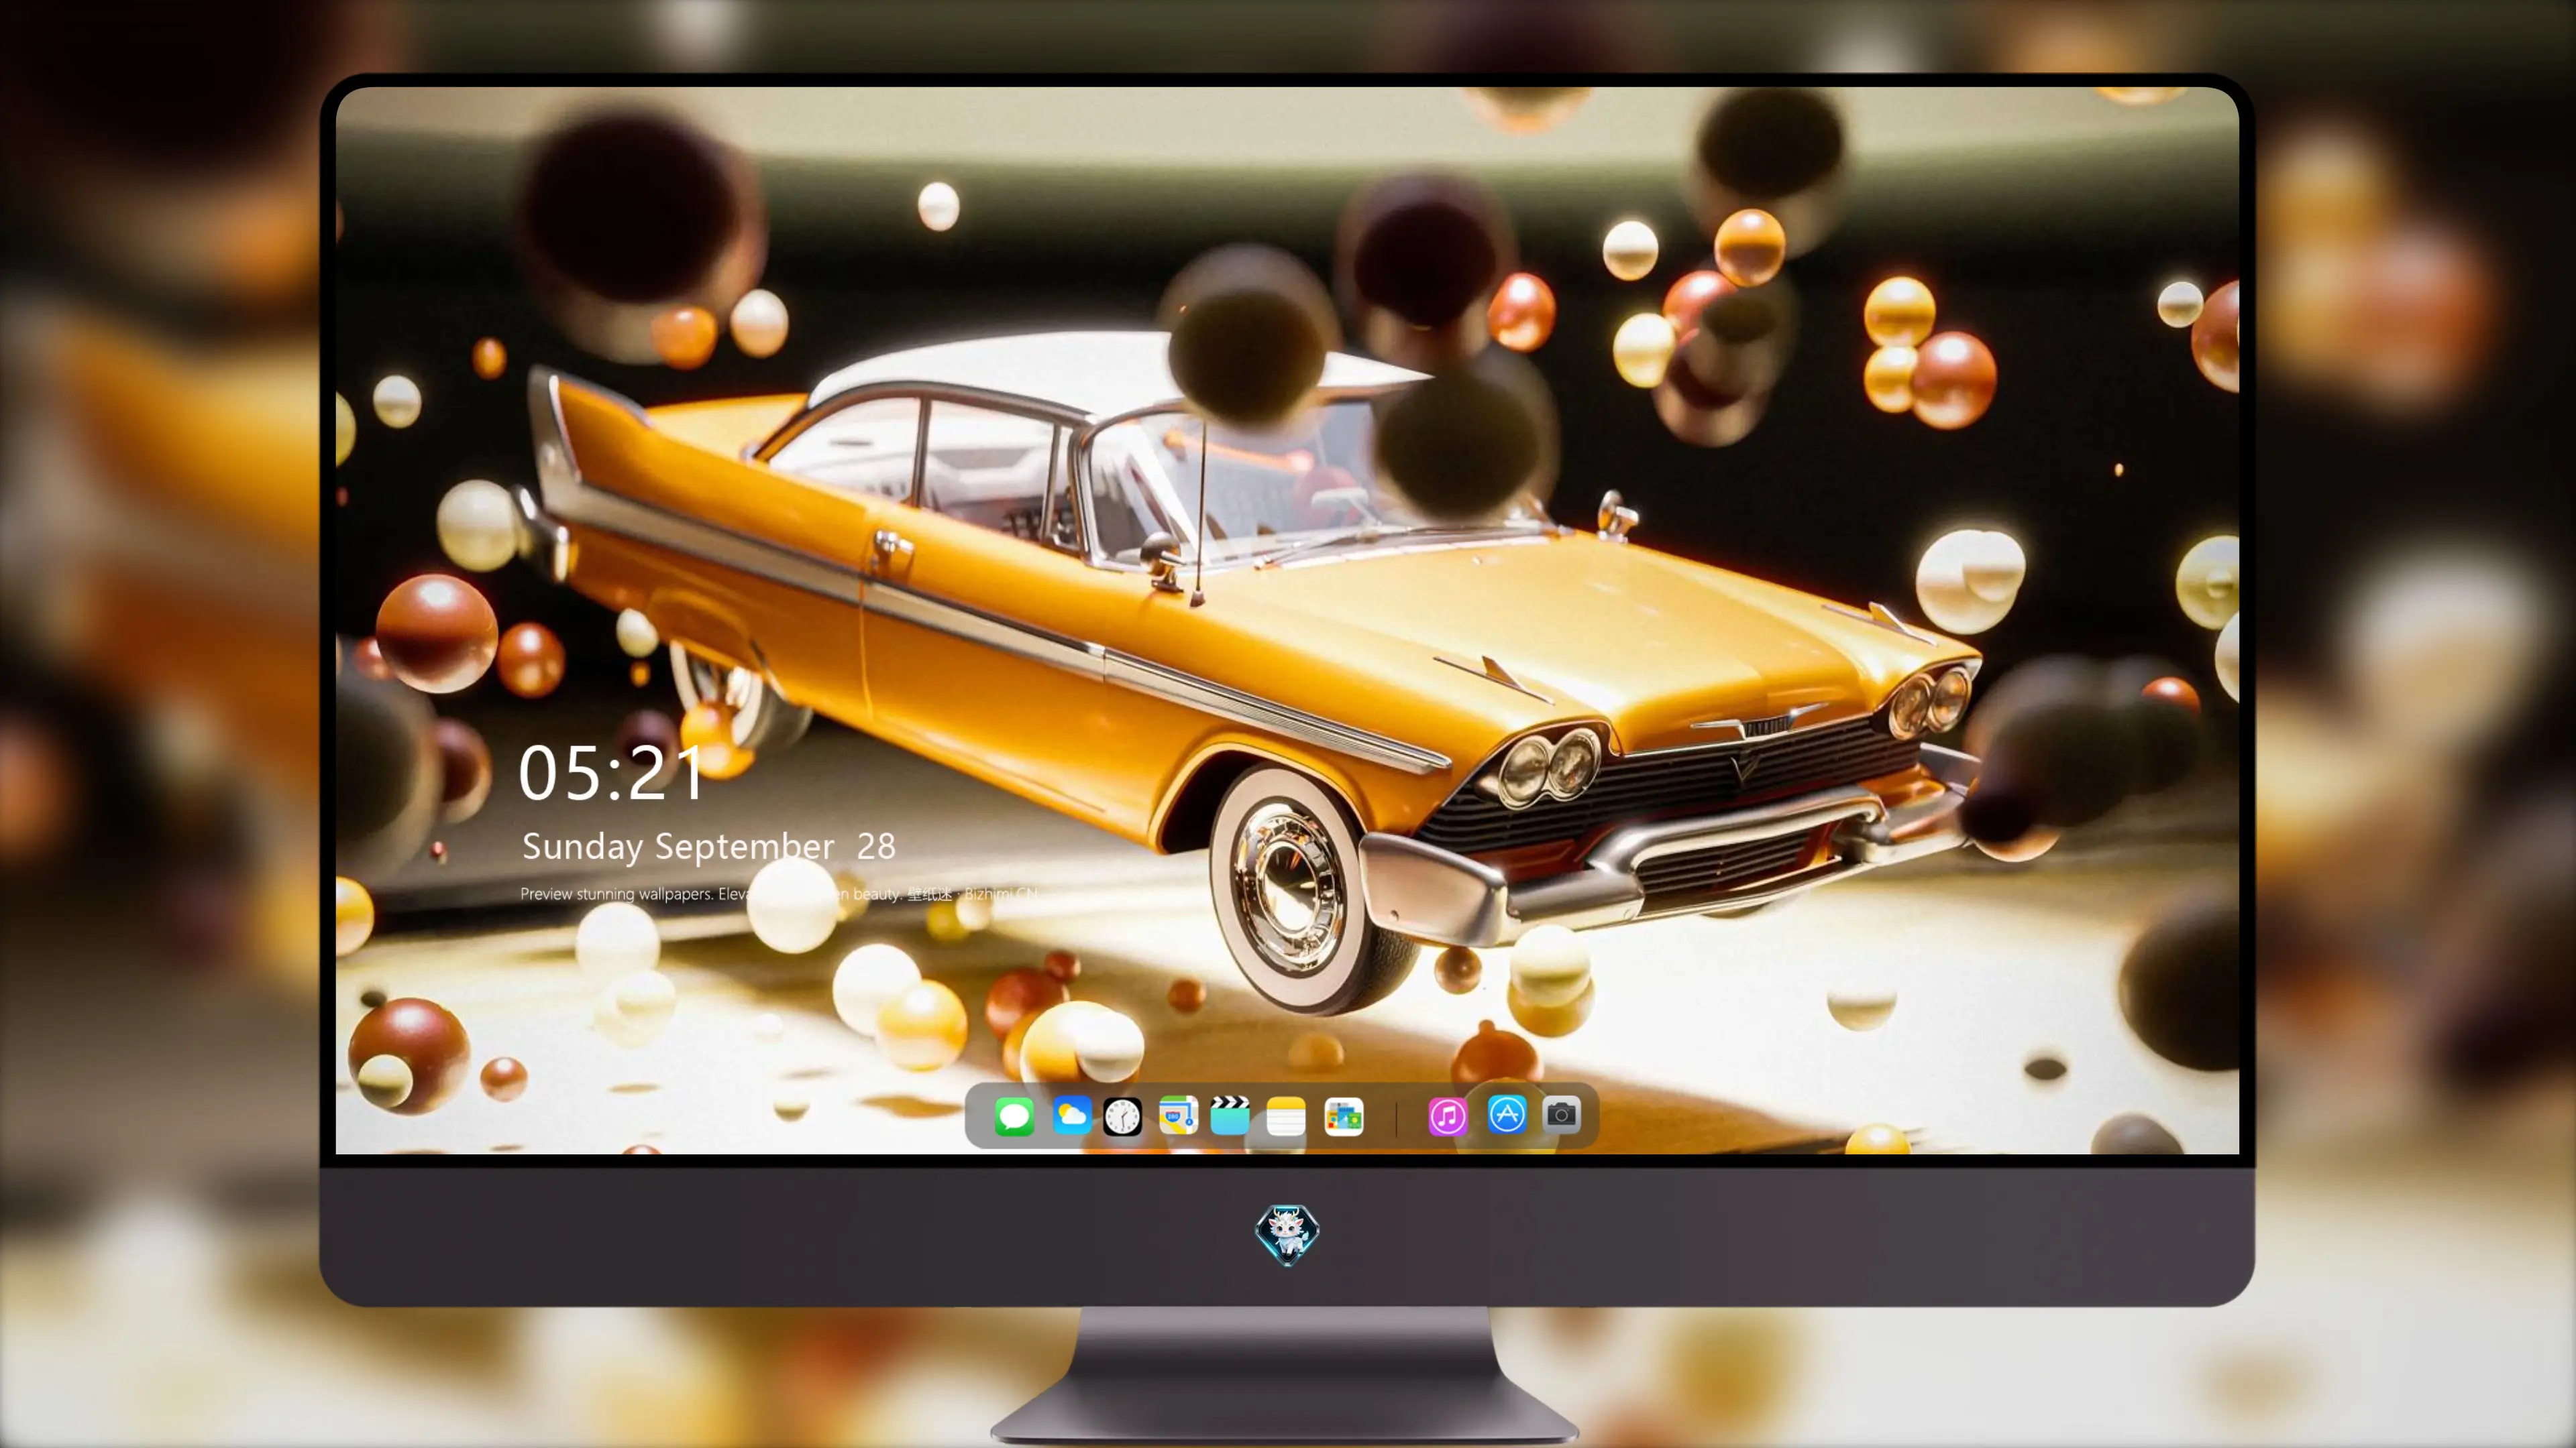The width and height of the screenshot is (2576, 1448).
Task: Launch the iTunes Store music icon
Action: point(1447,1116)
